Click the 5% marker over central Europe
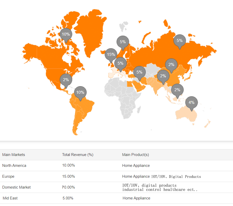The height and width of the screenshot is (206, 233). tap(121, 63)
